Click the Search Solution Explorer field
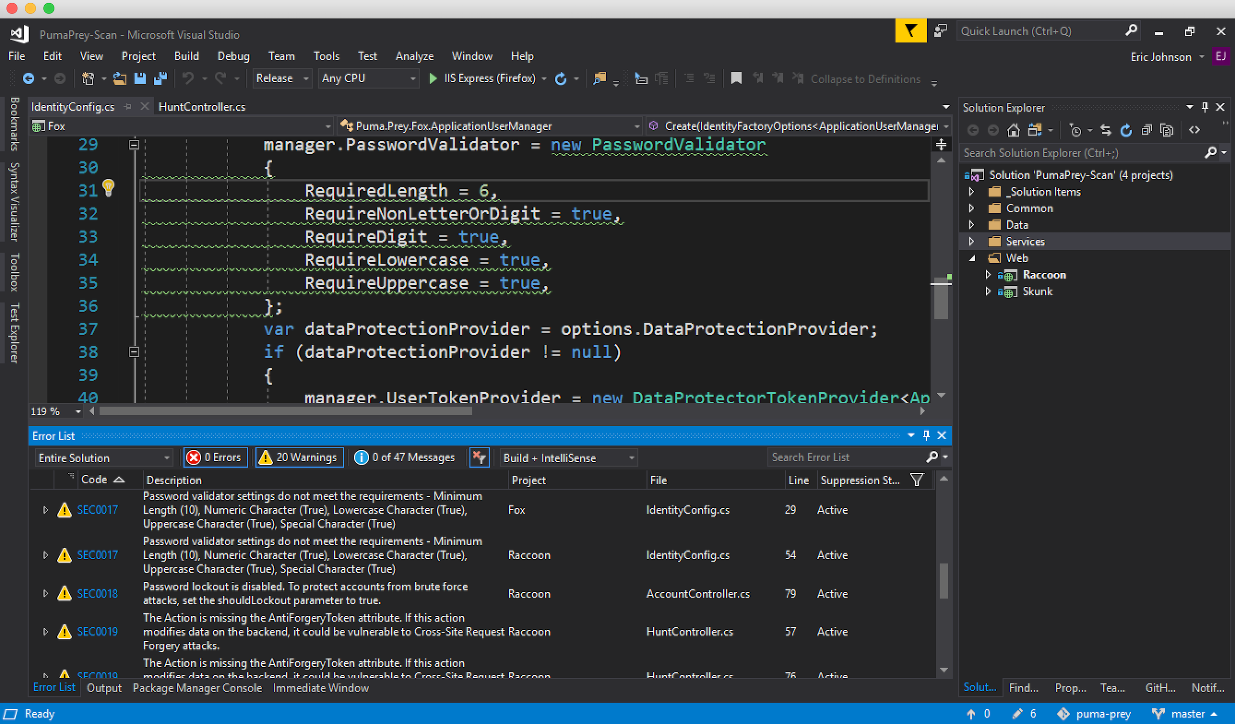This screenshot has width=1235, height=724. point(1083,153)
